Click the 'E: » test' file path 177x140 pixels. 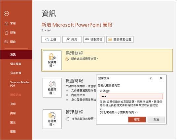46,30
